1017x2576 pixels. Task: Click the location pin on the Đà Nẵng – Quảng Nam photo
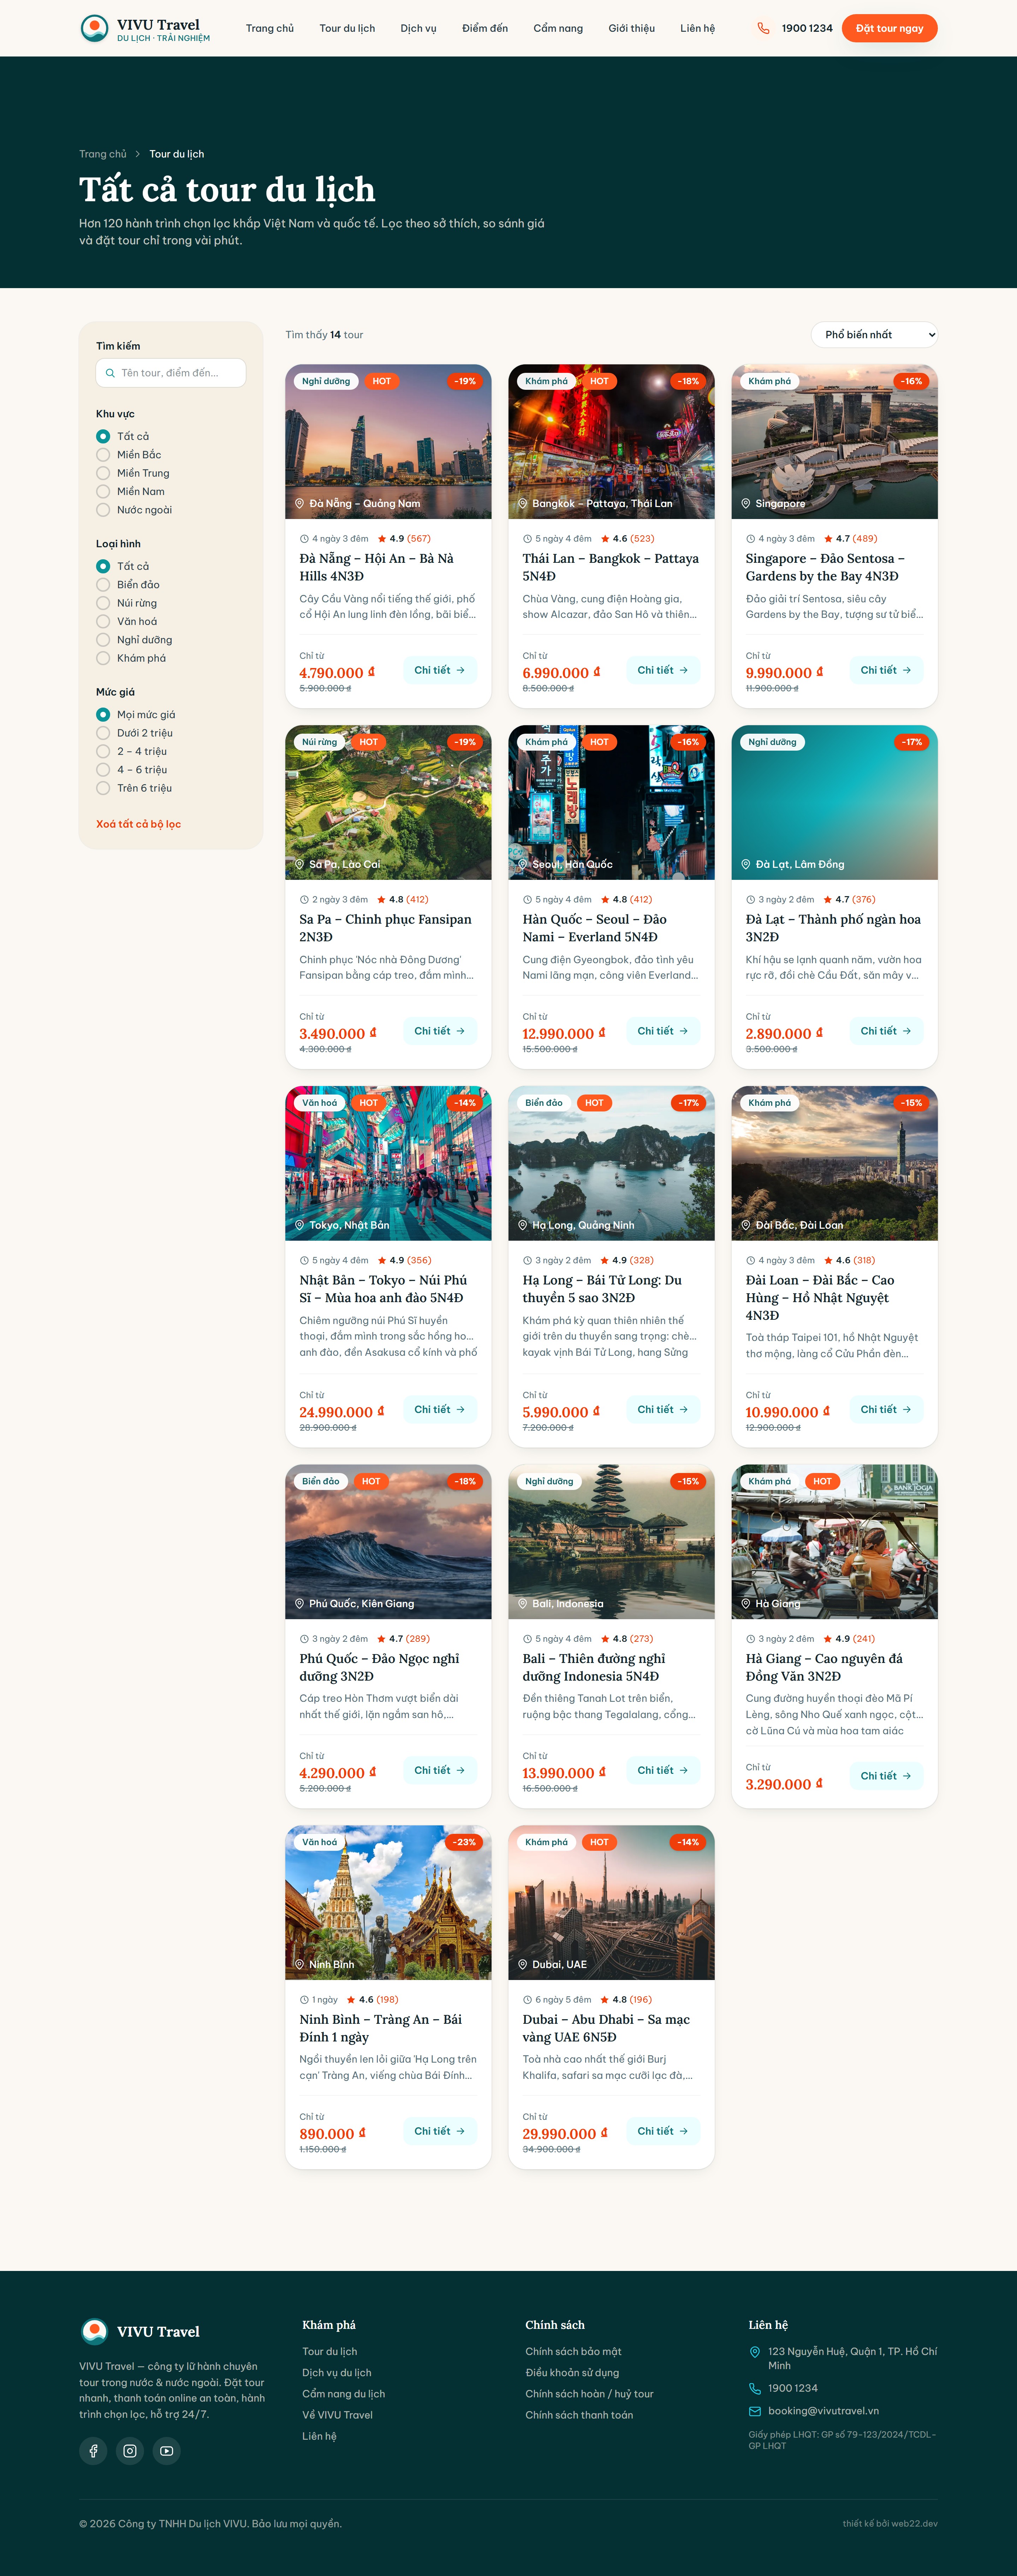pos(299,503)
